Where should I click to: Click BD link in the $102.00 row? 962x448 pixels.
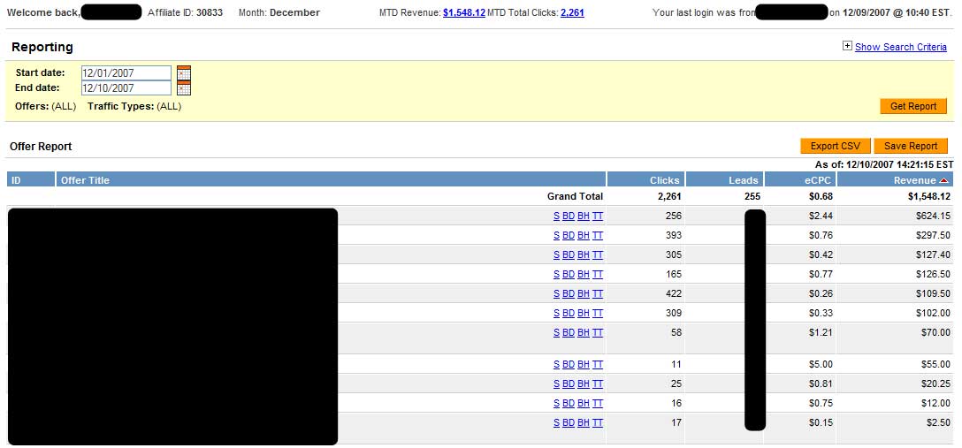[x=569, y=313]
